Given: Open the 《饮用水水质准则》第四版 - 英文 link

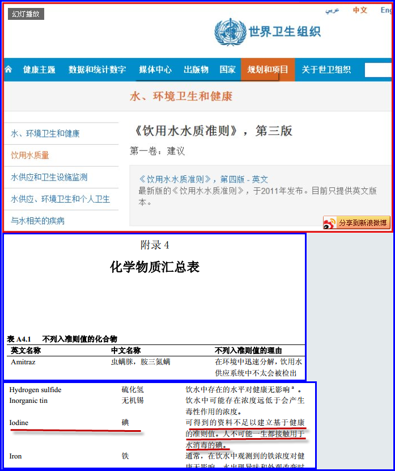Looking at the screenshot, I should click(203, 179).
